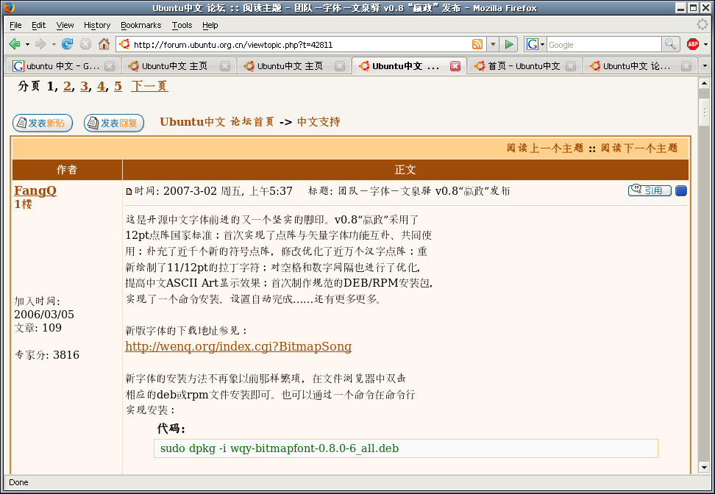715x494 pixels.
Task: Open the Google search engine selector
Action: [536, 44]
